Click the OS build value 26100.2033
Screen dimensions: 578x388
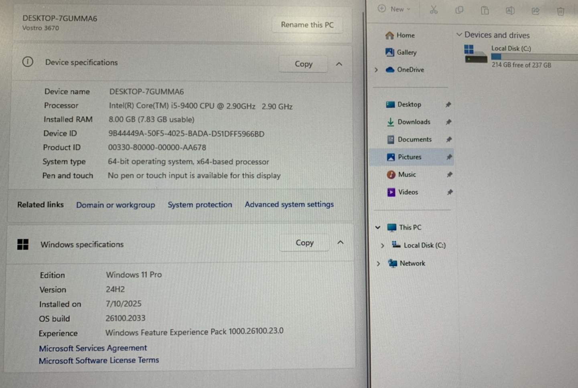coord(125,318)
